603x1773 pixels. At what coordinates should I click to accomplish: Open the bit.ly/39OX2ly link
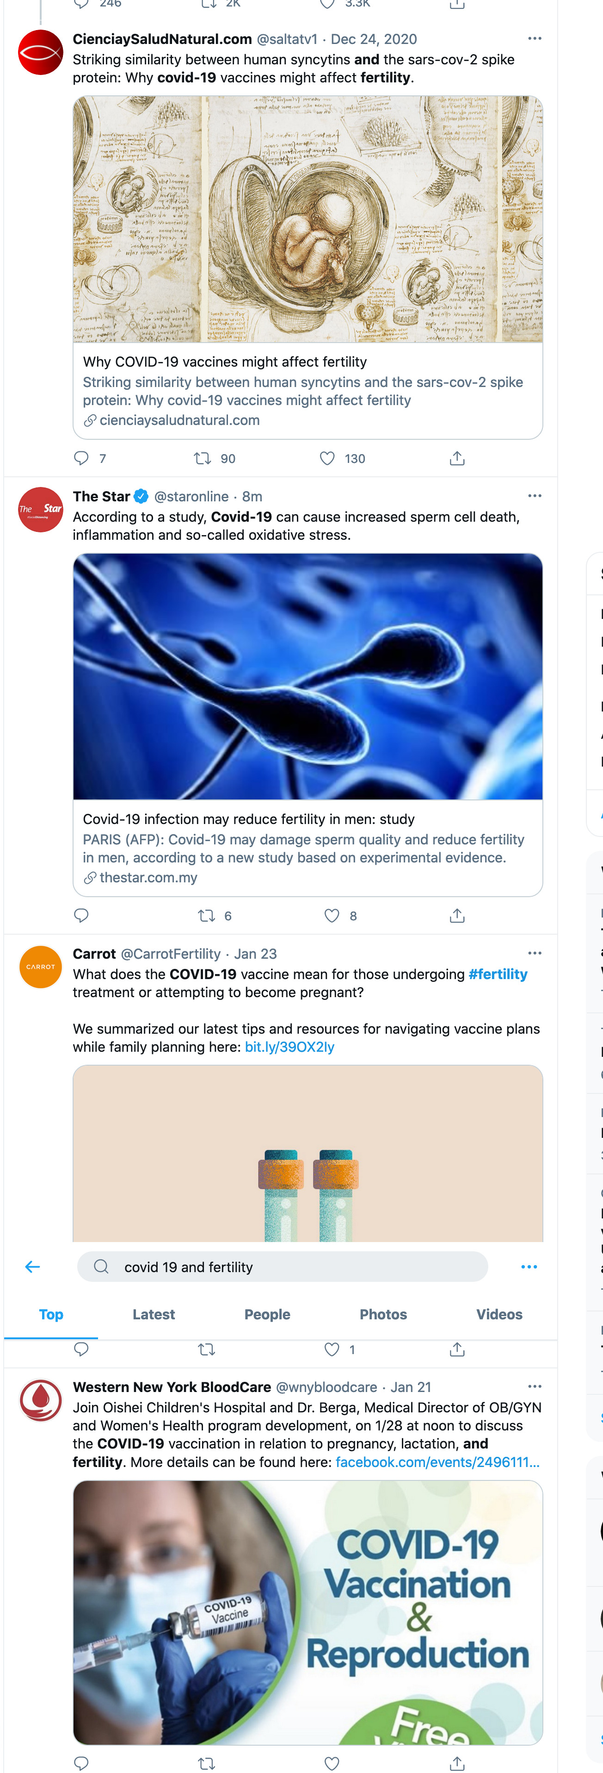[x=289, y=1047]
